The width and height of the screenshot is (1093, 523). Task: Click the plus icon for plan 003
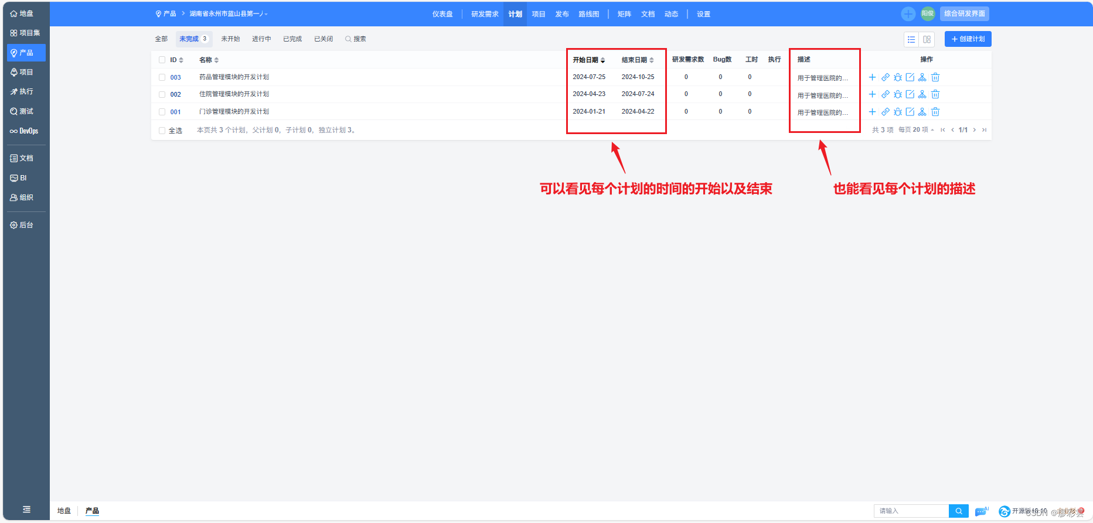pyautogui.click(x=872, y=77)
